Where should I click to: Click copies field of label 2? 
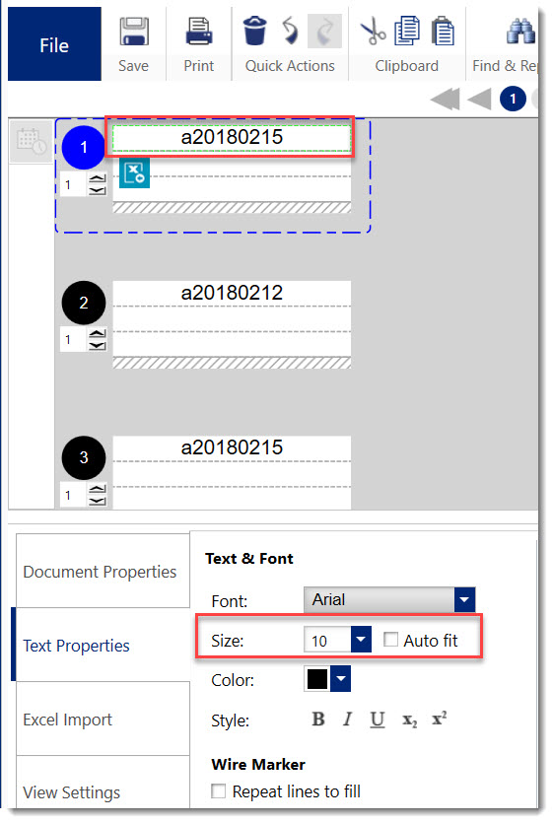[x=73, y=340]
